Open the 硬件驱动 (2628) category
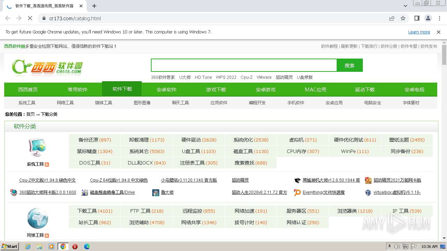 [199, 140]
